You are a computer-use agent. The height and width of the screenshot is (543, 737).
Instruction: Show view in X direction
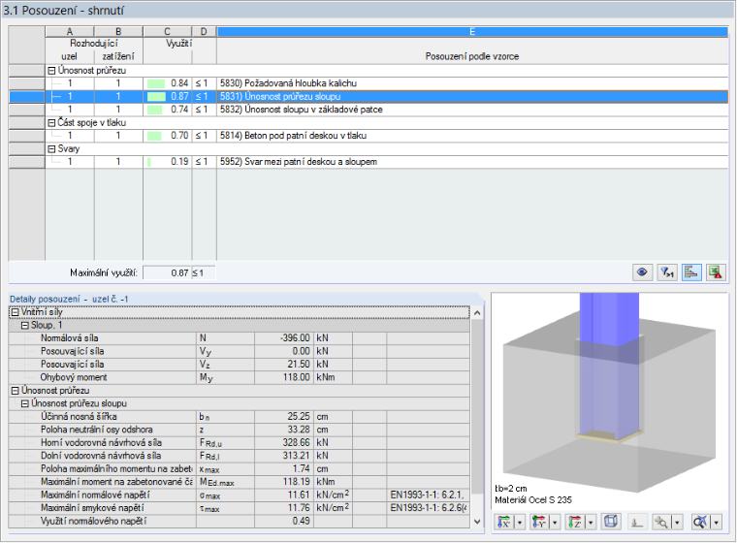[x=504, y=522]
